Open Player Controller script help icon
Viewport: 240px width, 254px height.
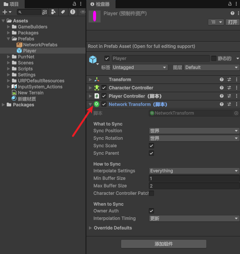pyautogui.click(x=222, y=96)
